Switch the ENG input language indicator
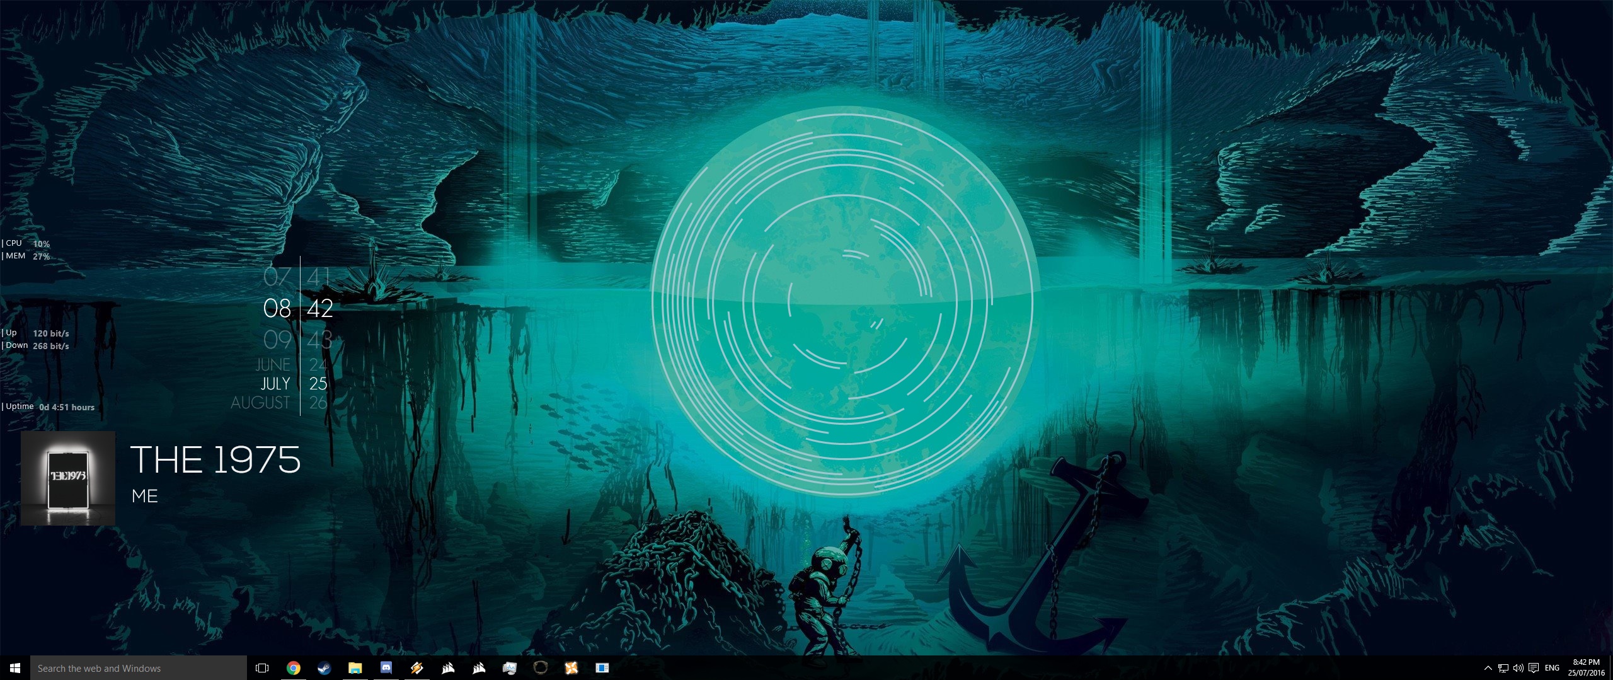 1552,668
